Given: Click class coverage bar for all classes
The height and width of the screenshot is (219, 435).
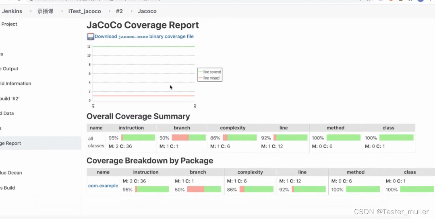Looking at the screenshot, I should pyautogui.click(x=396, y=137).
